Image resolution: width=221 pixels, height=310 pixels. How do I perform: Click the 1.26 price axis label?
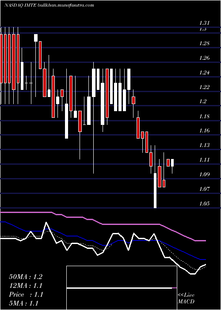pyautogui.click(x=204, y=58)
